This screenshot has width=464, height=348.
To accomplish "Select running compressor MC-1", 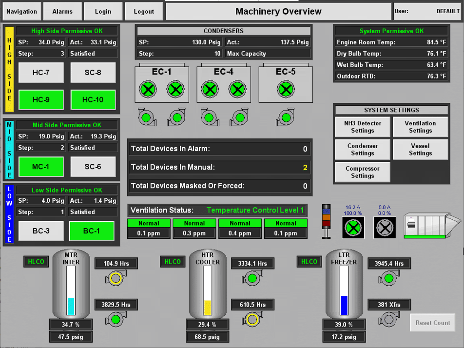I will click(41, 167).
